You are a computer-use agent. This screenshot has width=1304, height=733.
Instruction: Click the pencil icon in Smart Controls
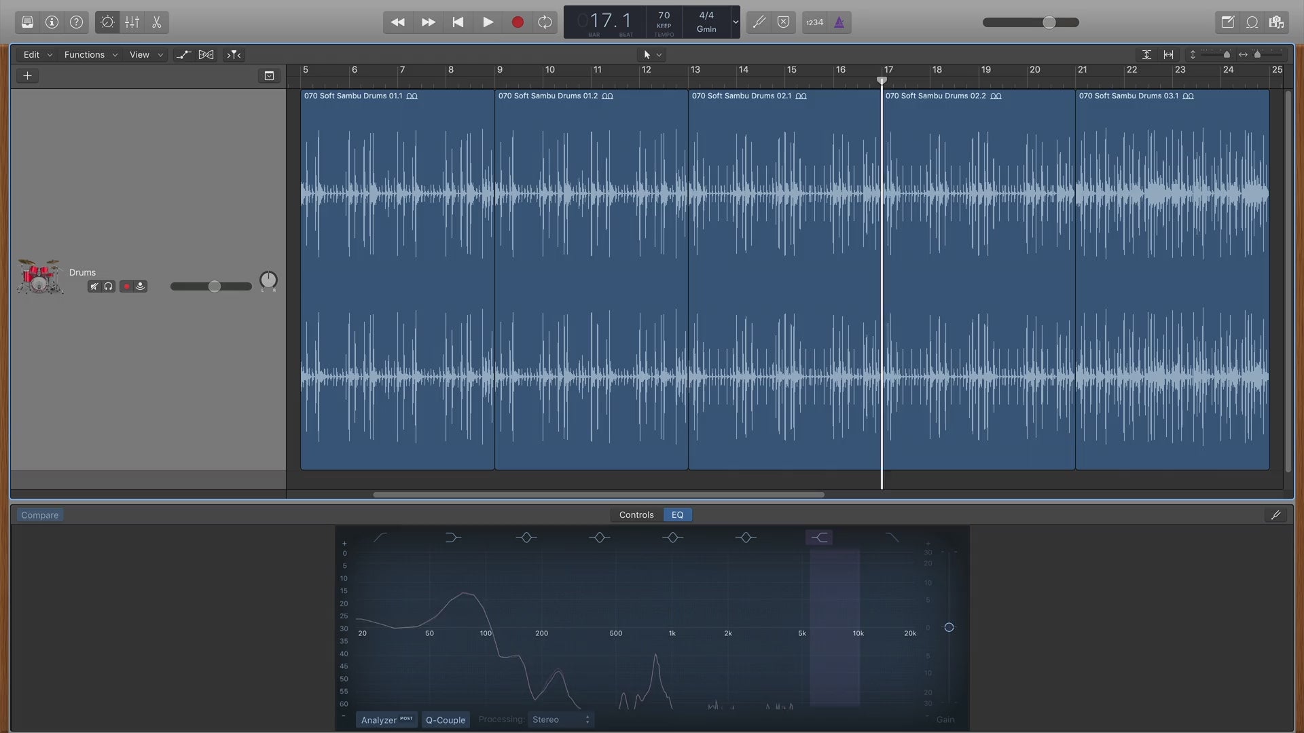pos(1276,515)
